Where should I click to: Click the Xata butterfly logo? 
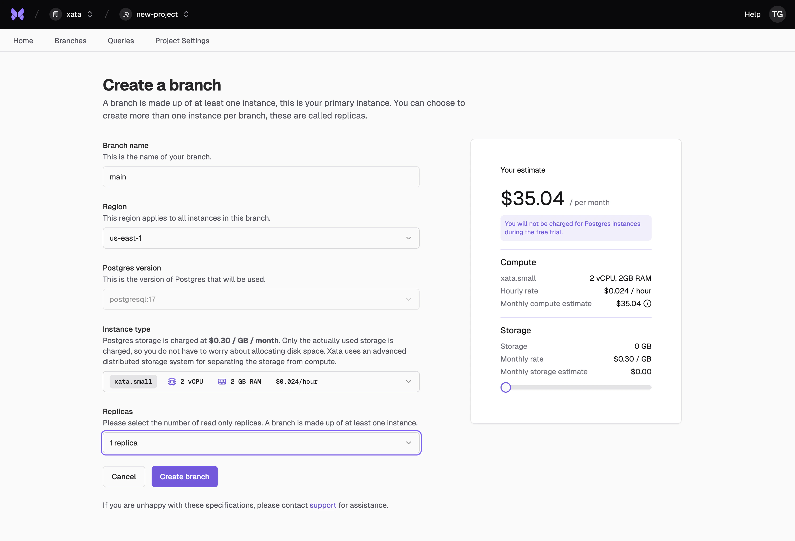17,14
